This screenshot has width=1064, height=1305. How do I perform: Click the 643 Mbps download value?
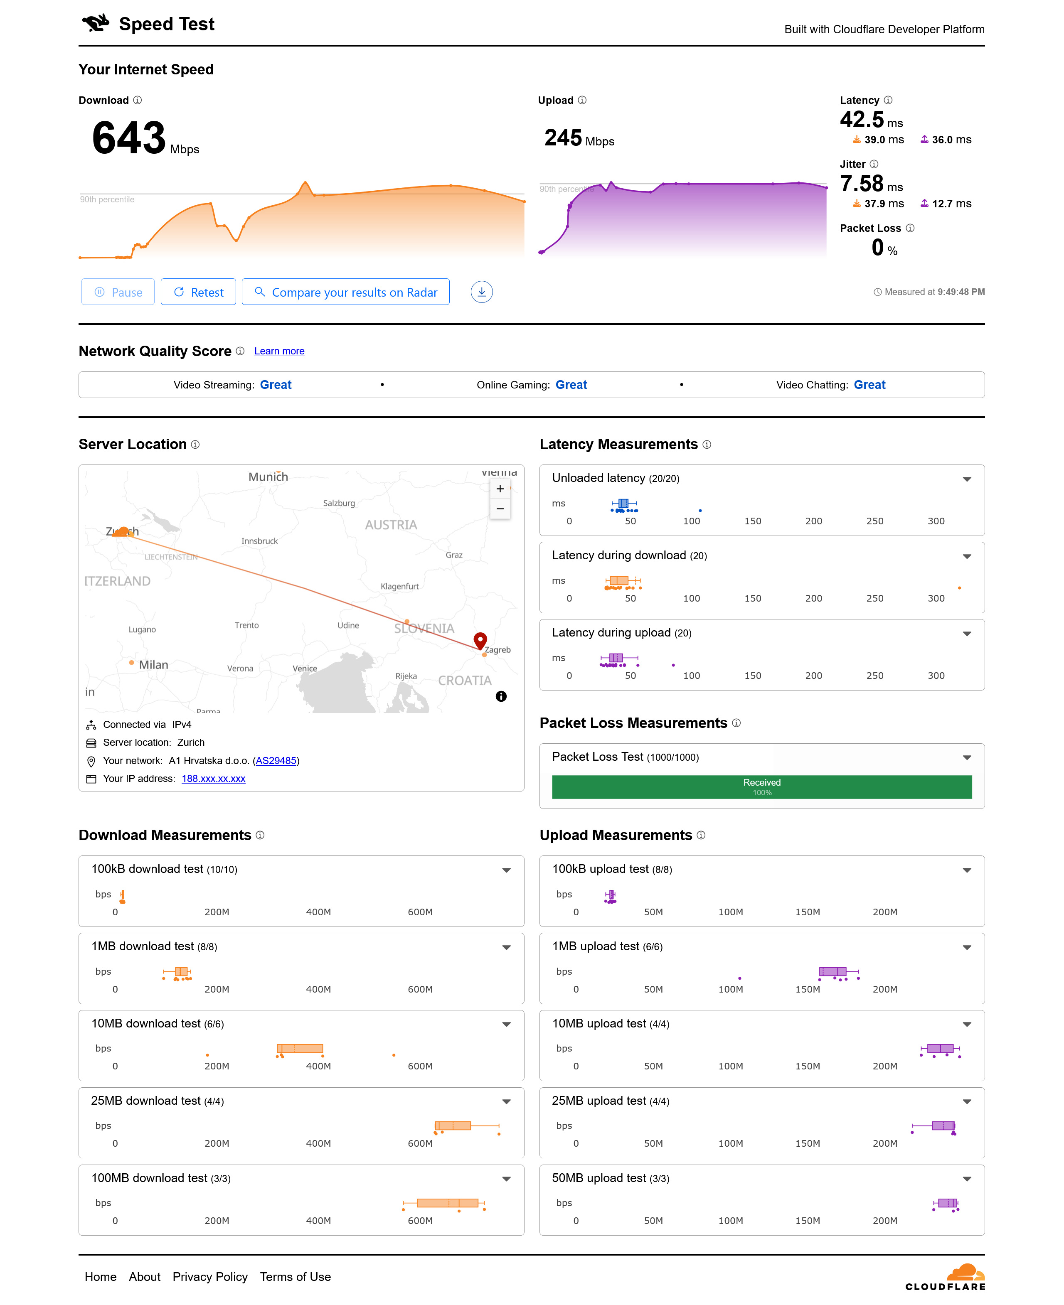point(146,137)
